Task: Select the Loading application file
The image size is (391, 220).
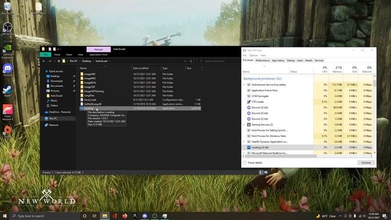Action: coord(141,108)
